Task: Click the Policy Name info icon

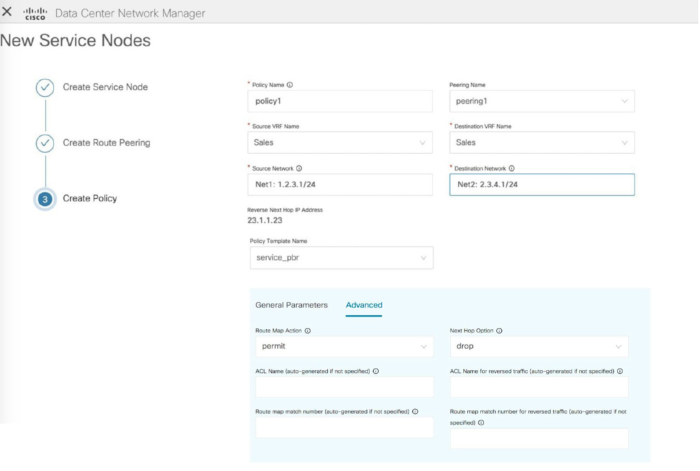Action: (290, 85)
